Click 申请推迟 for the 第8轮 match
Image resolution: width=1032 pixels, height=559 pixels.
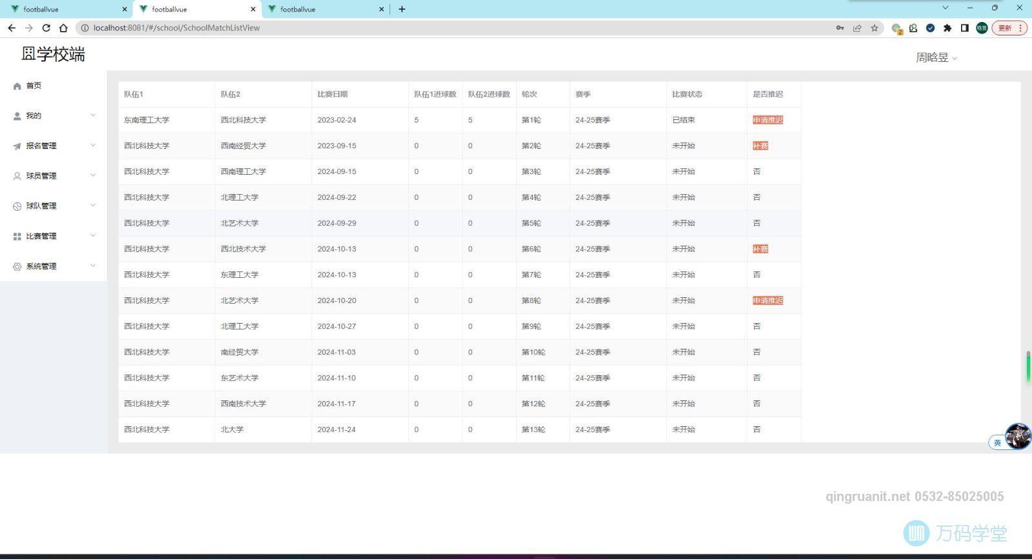[768, 300]
